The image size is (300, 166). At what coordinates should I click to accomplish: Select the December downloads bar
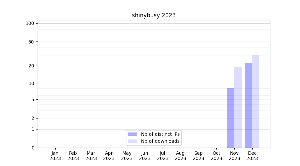(256, 101)
